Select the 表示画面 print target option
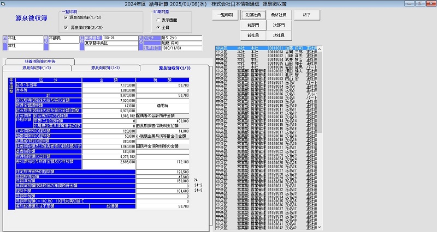The width and height of the screenshot is (437, 232). pos(158,19)
